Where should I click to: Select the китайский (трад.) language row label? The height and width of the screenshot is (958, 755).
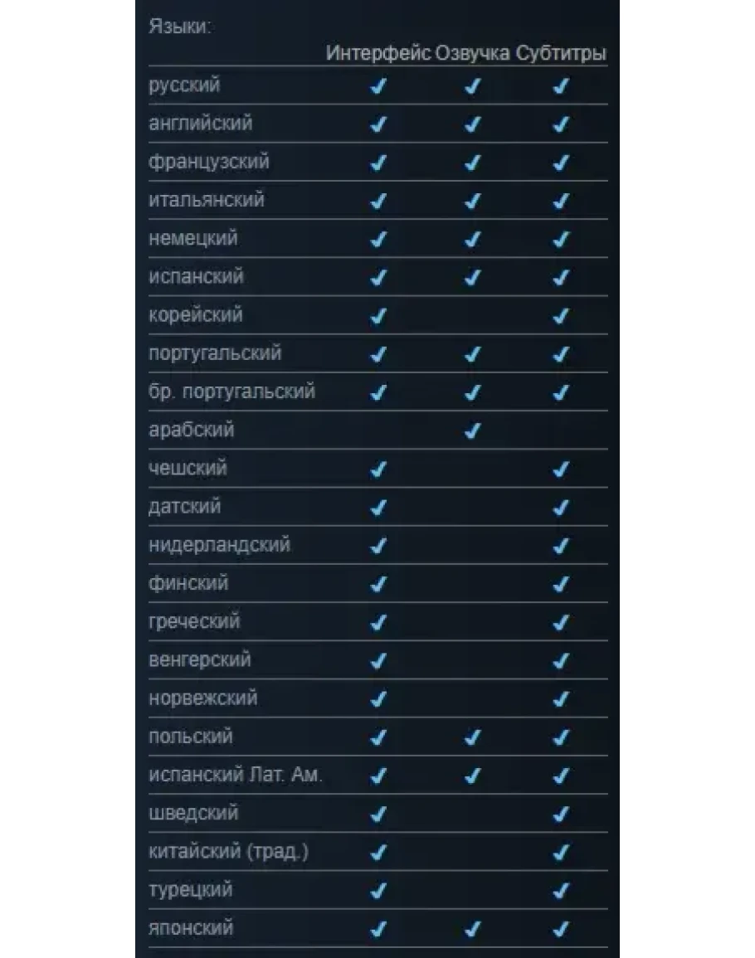(228, 852)
